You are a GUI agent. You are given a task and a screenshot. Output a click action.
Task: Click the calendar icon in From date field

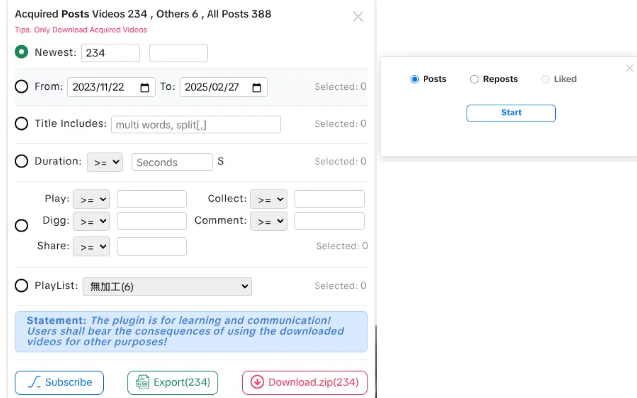pos(145,88)
